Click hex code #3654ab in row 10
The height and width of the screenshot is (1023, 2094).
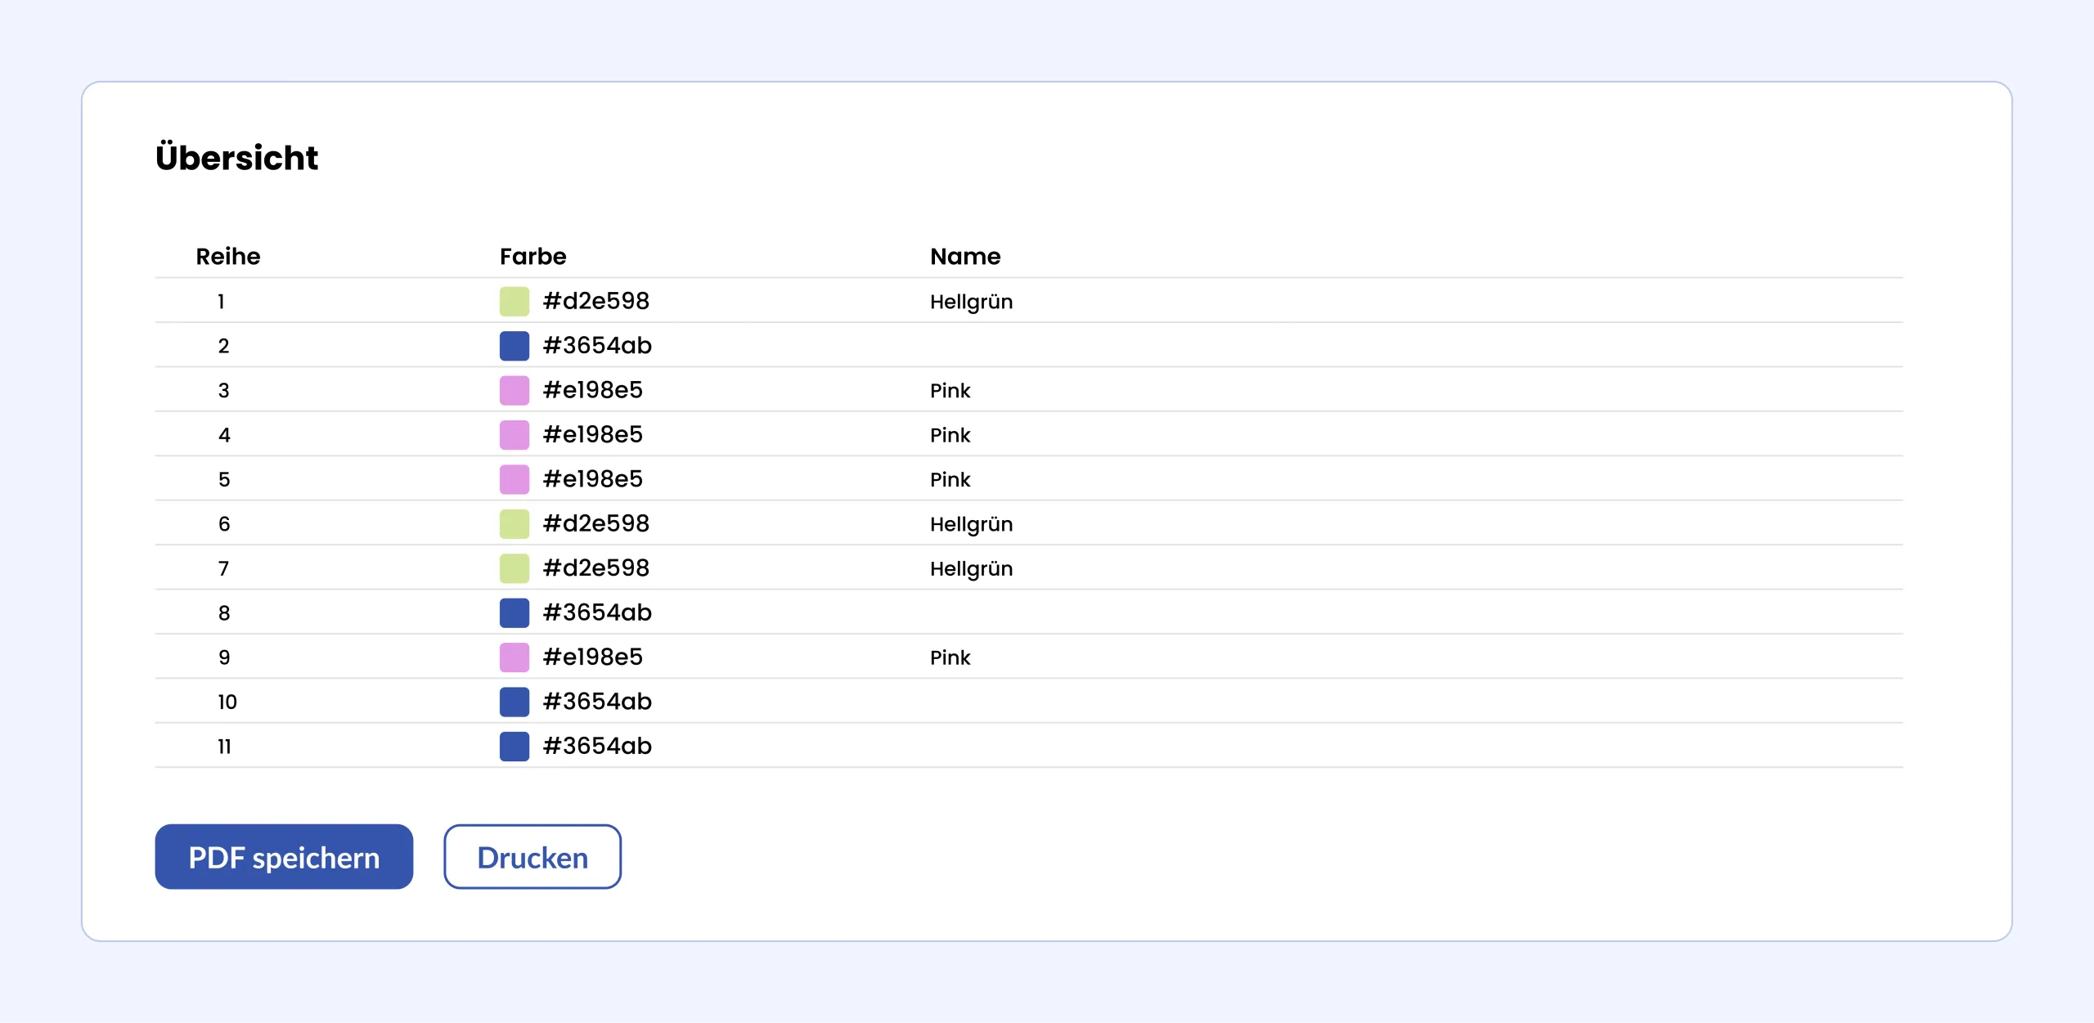pyautogui.click(x=598, y=702)
